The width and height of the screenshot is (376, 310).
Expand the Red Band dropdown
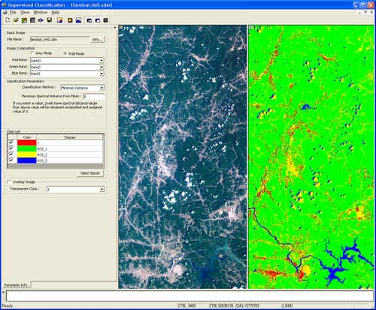(x=102, y=60)
